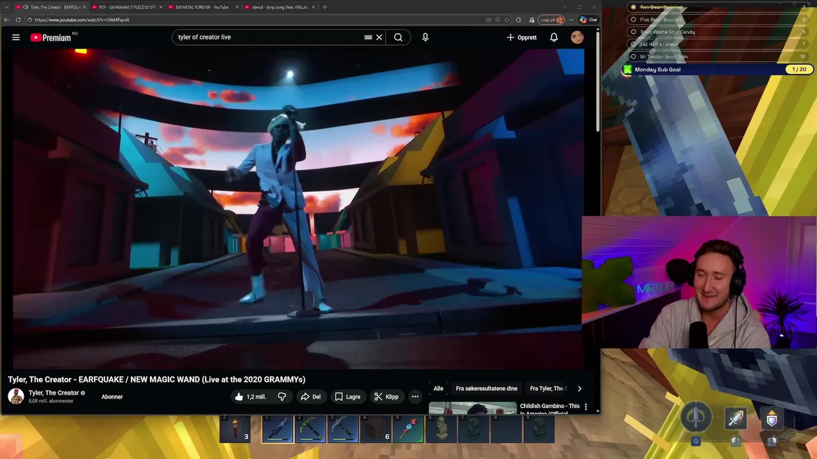Screen dimensions: 817x459
Task: Open the tab list dropdown arrow
Action: [6, 7]
